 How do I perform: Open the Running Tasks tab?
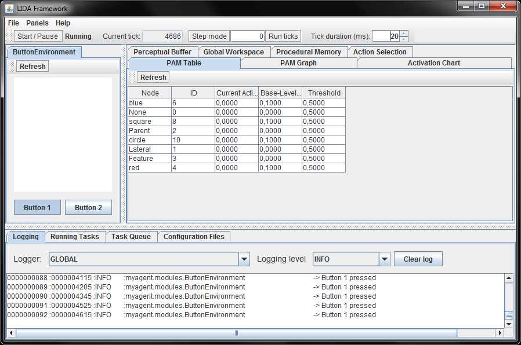74,237
